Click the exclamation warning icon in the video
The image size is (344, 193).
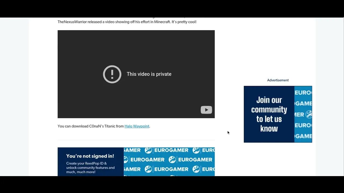(x=112, y=74)
